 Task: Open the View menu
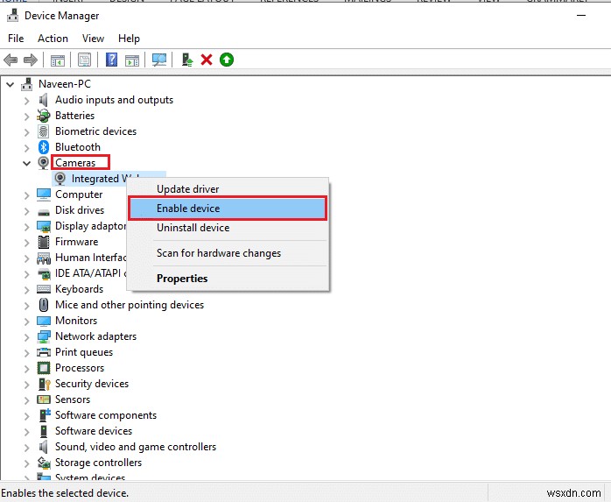point(93,39)
